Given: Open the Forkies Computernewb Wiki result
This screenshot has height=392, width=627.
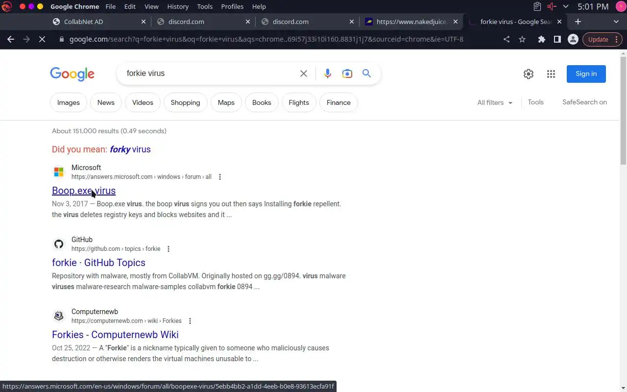Looking at the screenshot, I should pos(115,335).
